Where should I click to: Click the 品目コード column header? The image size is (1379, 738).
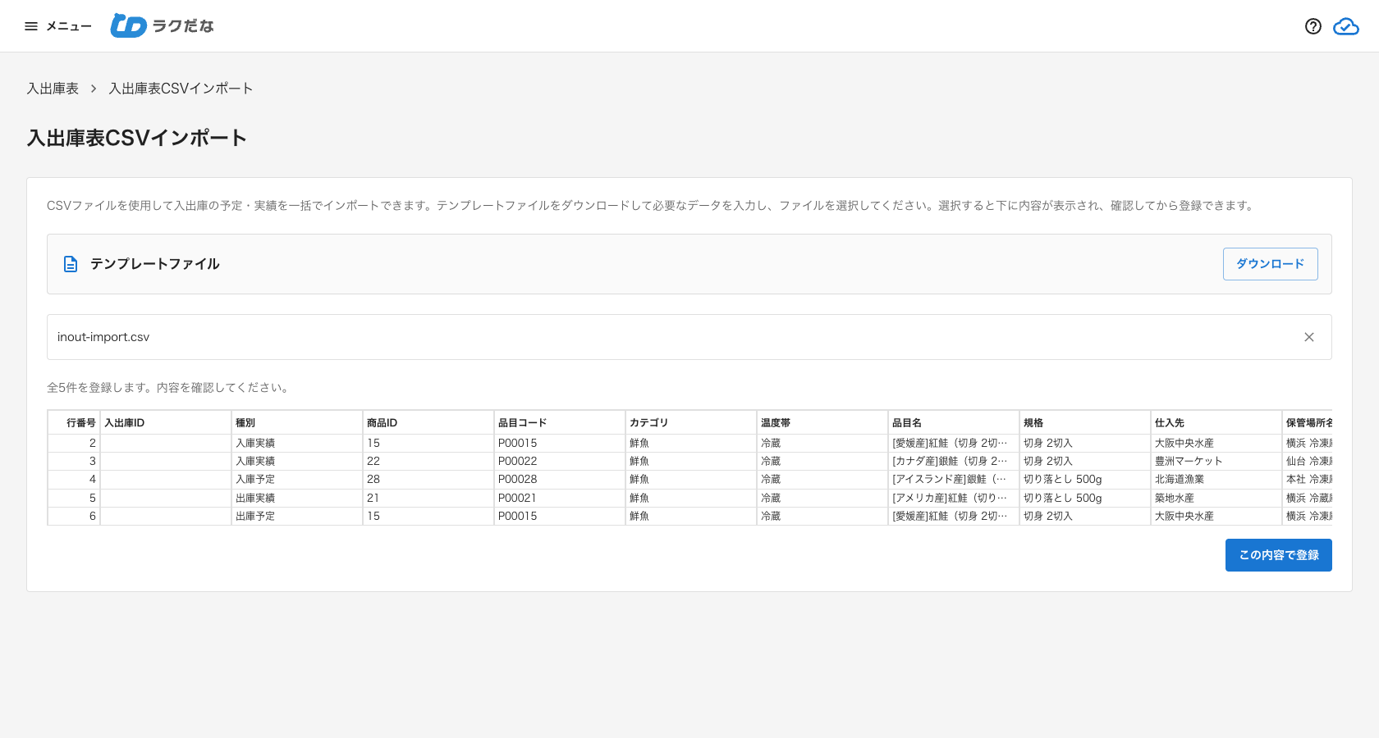(x=560, y=423)
